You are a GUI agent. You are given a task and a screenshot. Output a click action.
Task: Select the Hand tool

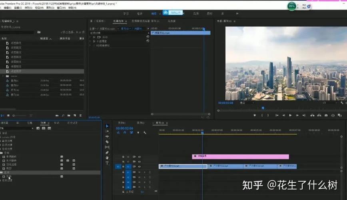pos(107,158)
